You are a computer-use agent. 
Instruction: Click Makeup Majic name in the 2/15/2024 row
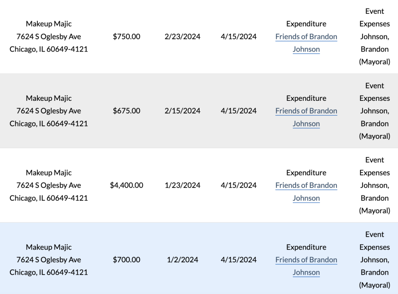click(49, 98)
